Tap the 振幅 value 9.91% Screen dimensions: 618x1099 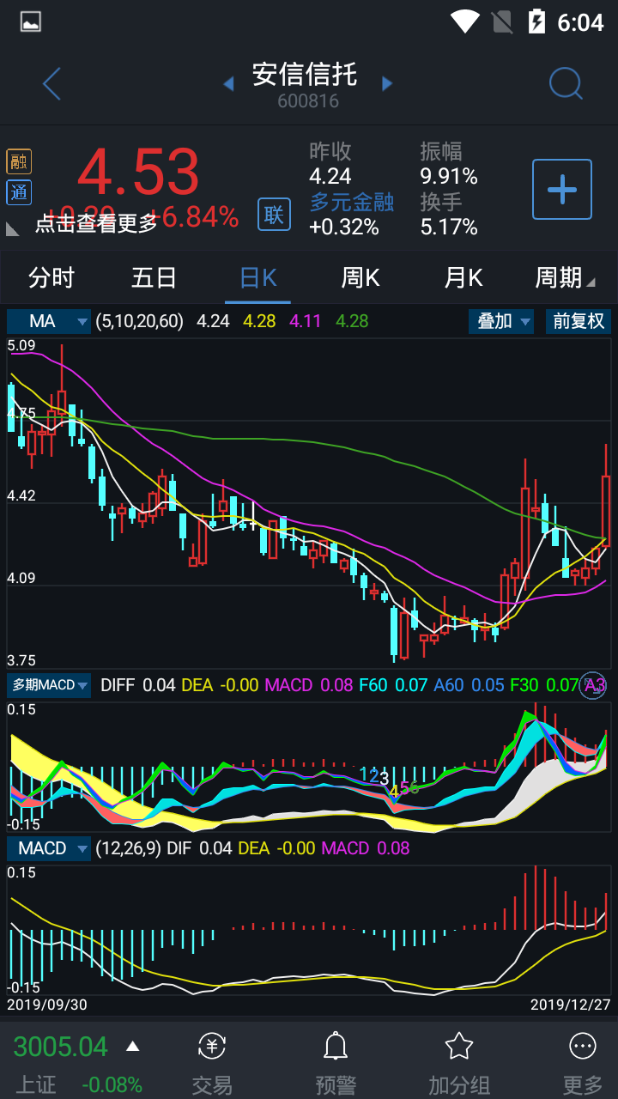[449, 176]
